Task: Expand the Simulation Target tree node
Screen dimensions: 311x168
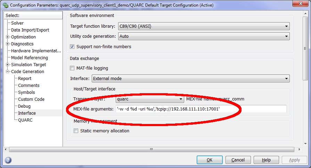Action: click(x=8, y=65)
